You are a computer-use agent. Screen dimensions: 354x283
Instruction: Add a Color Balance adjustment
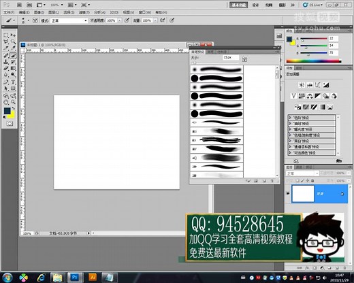(x=310, y=96)
